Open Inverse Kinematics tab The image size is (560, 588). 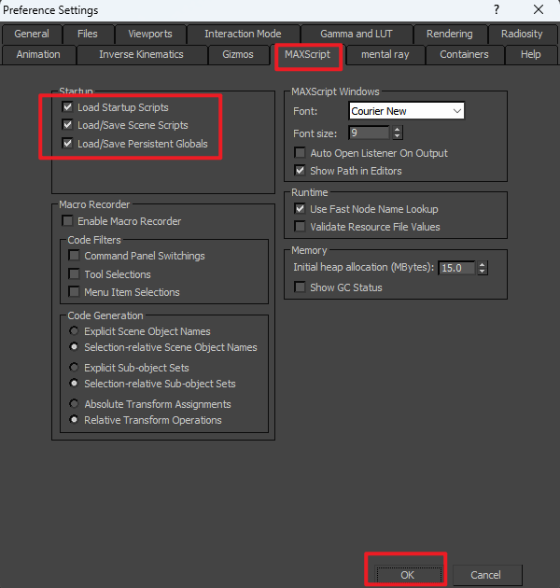[x=142, y=55]
